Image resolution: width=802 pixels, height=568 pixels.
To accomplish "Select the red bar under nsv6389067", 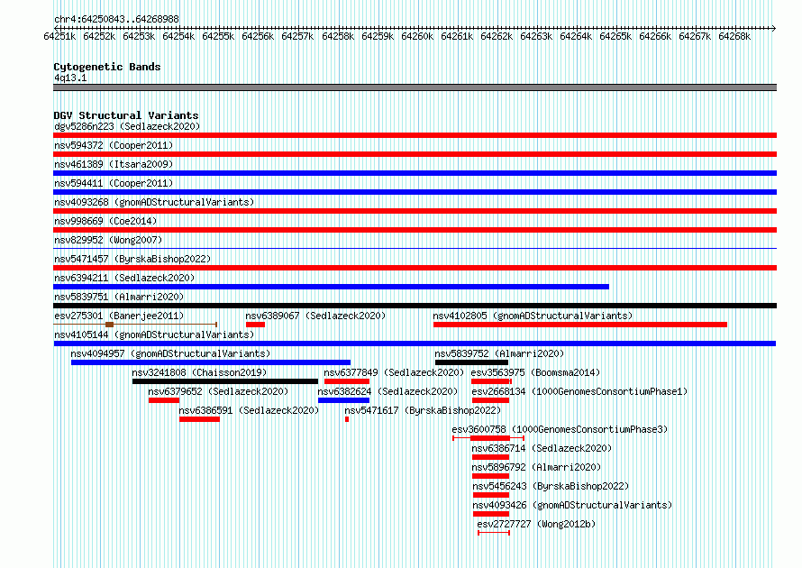I will point(255,325).
